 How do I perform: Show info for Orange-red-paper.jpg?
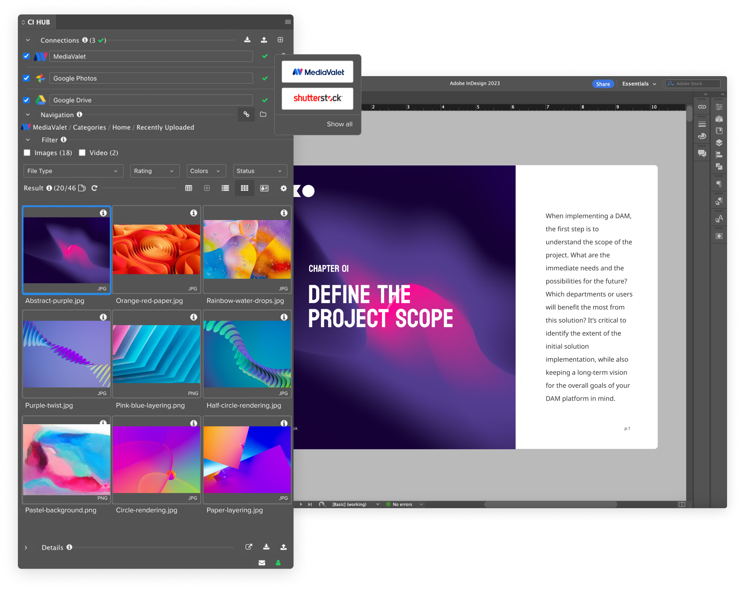[x=194, y=213]
